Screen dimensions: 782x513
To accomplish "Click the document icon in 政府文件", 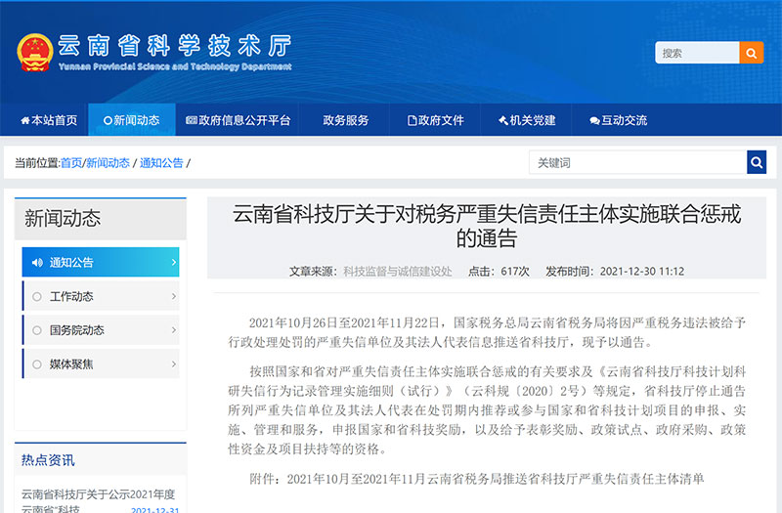I will pyautogui.click(x=412, y=120).
